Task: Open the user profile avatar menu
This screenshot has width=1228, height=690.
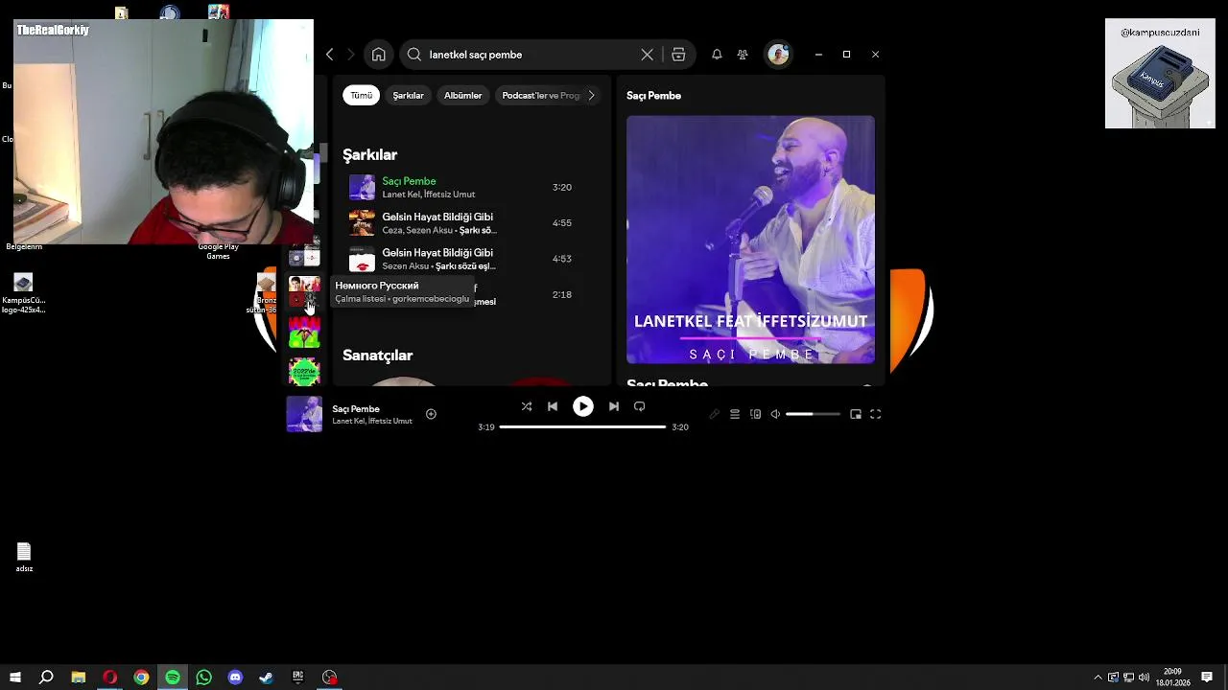Action: (778, 55)
